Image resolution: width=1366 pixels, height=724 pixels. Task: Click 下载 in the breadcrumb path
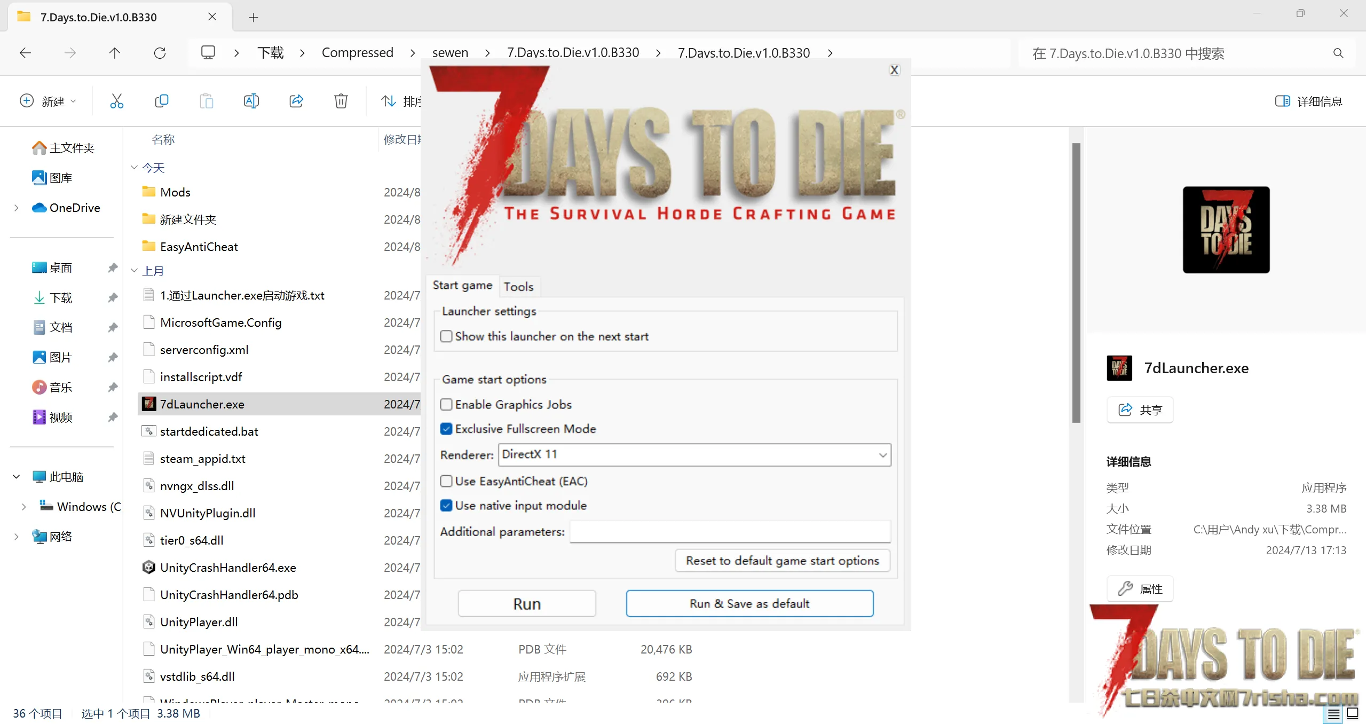click(271, 53)
